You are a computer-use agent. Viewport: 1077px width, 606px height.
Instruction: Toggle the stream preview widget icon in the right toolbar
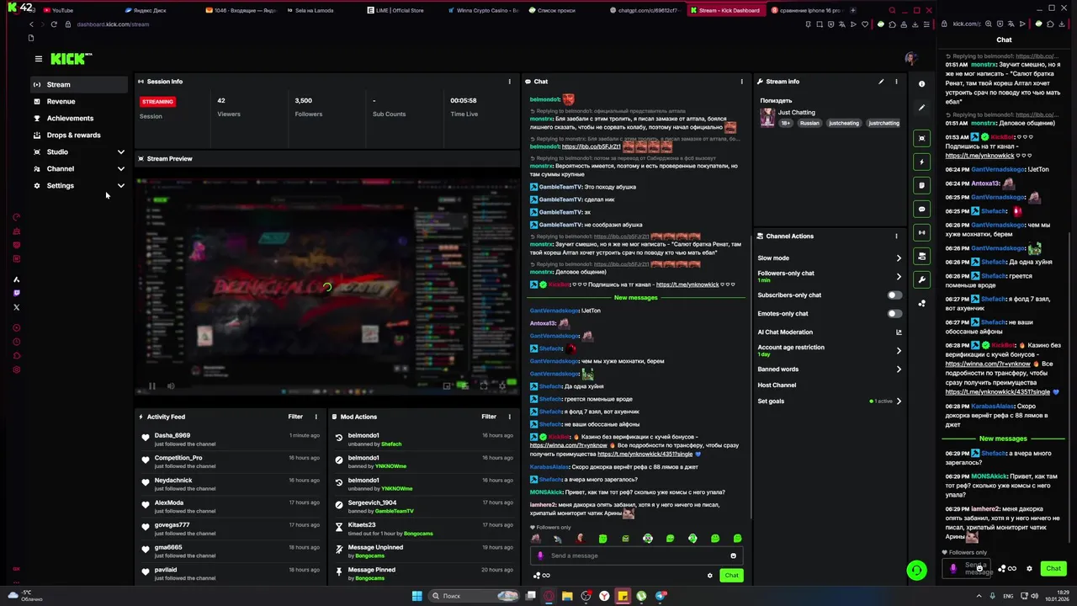(x=921, y=138)
